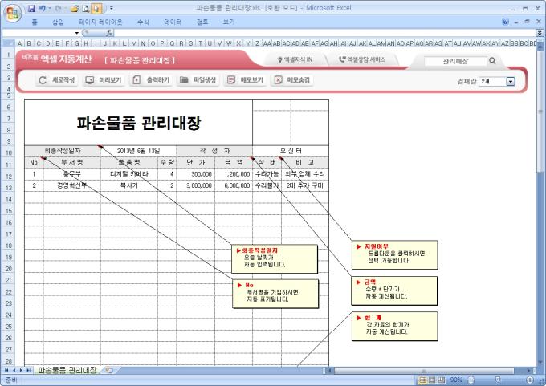Click the 관리대장 search box

(x=455, y=61)
